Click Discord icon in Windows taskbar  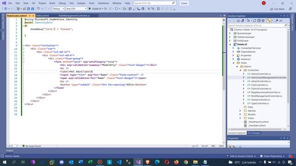click(x=62, y=162)
